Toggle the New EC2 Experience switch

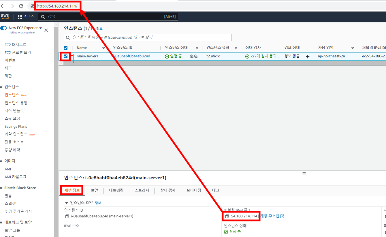tap(3, 28)
